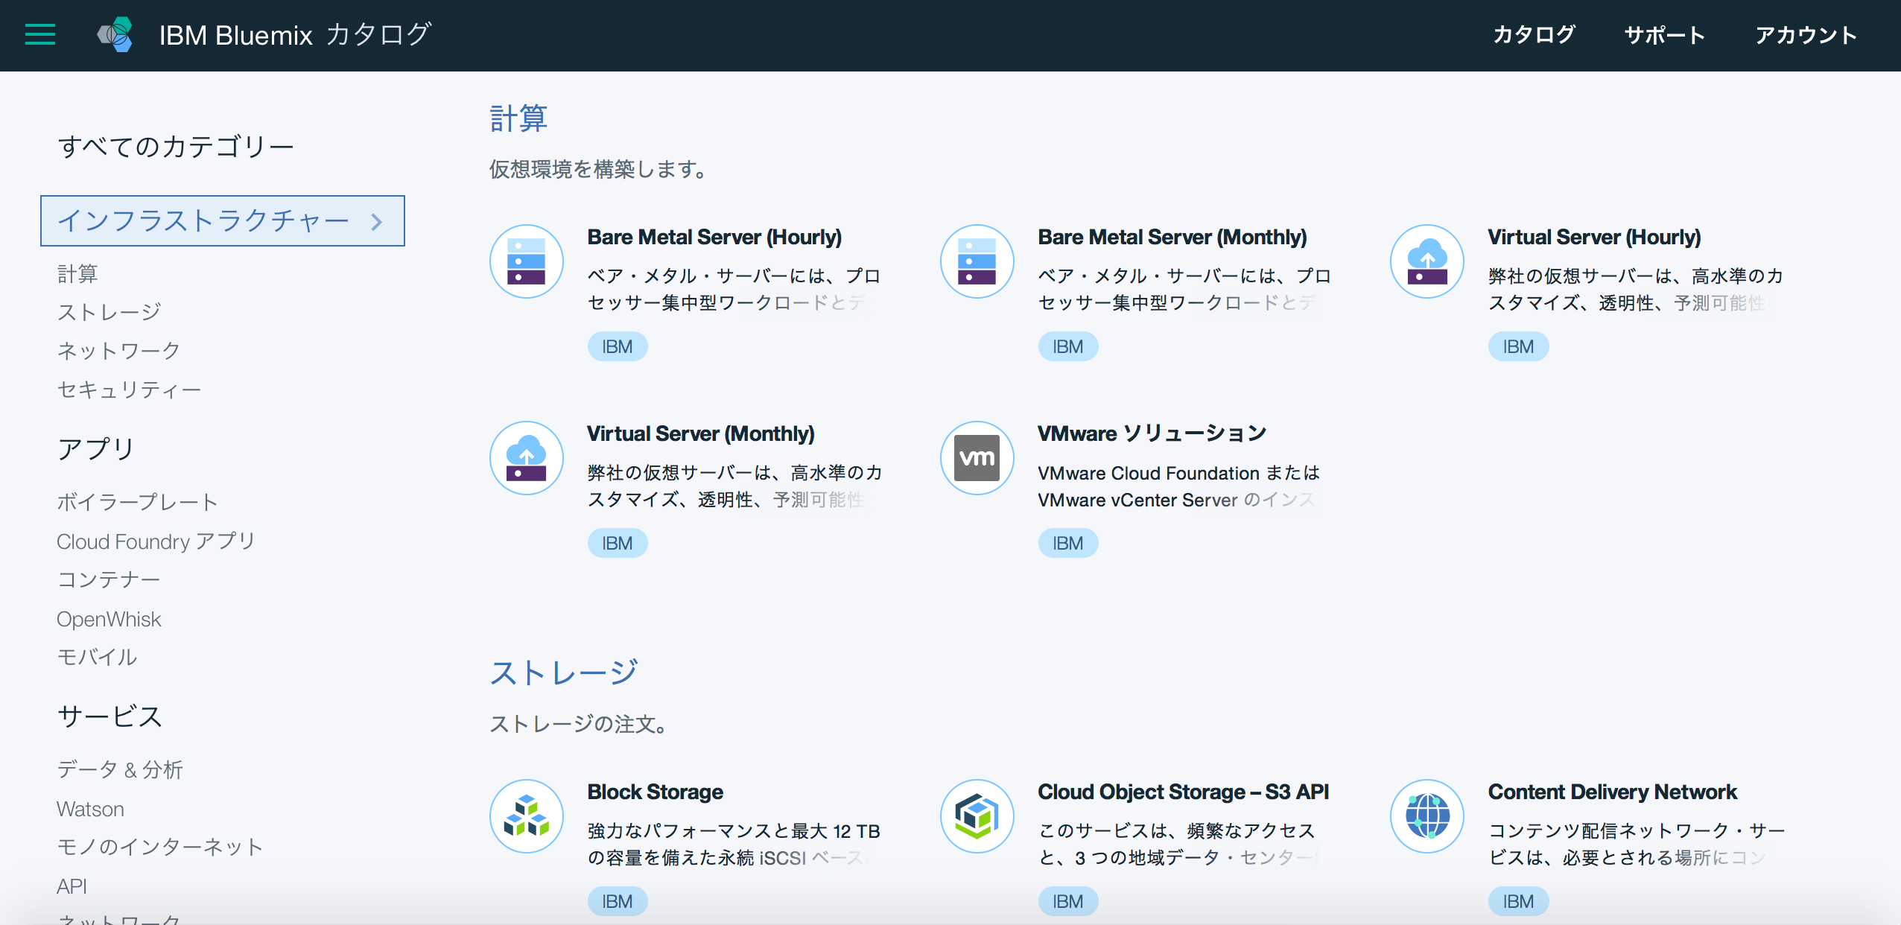Click the Block Storage 12 TB description

click(734, 845)
